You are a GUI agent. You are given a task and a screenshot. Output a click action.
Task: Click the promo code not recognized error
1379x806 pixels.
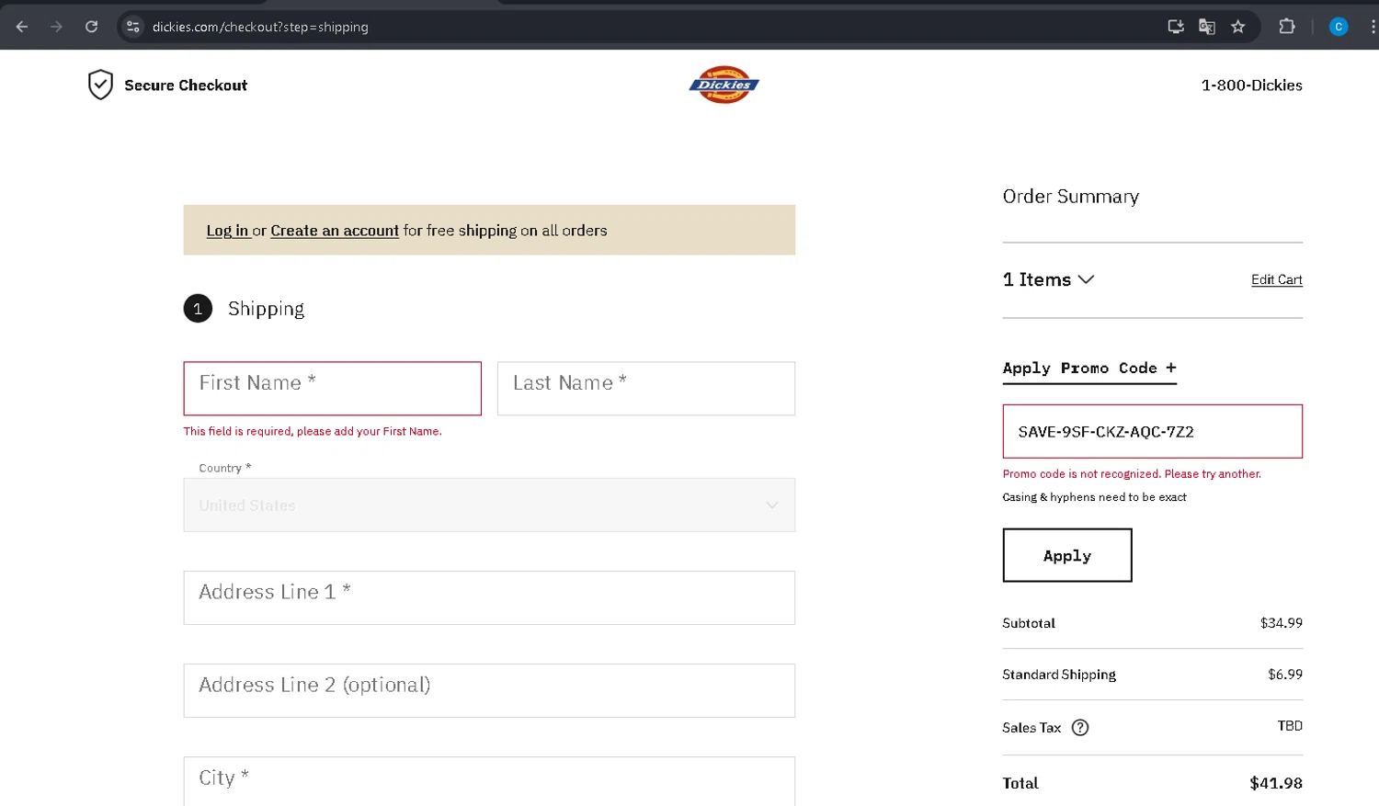coord(1132,474)
